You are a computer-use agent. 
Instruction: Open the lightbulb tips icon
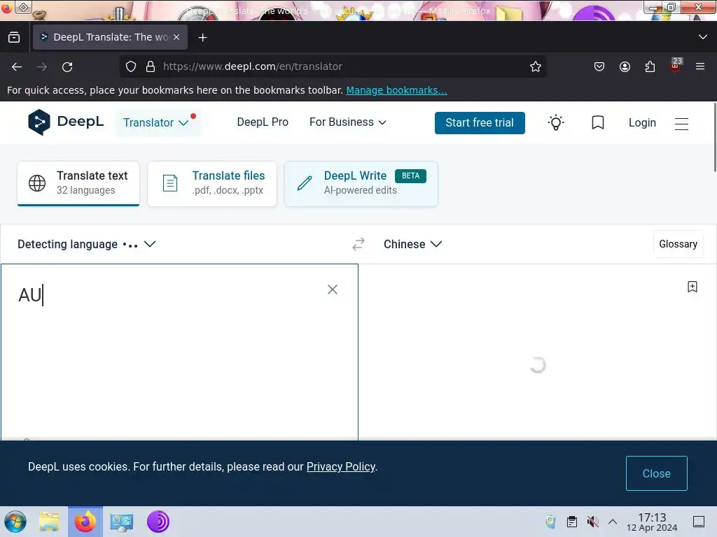555,122
